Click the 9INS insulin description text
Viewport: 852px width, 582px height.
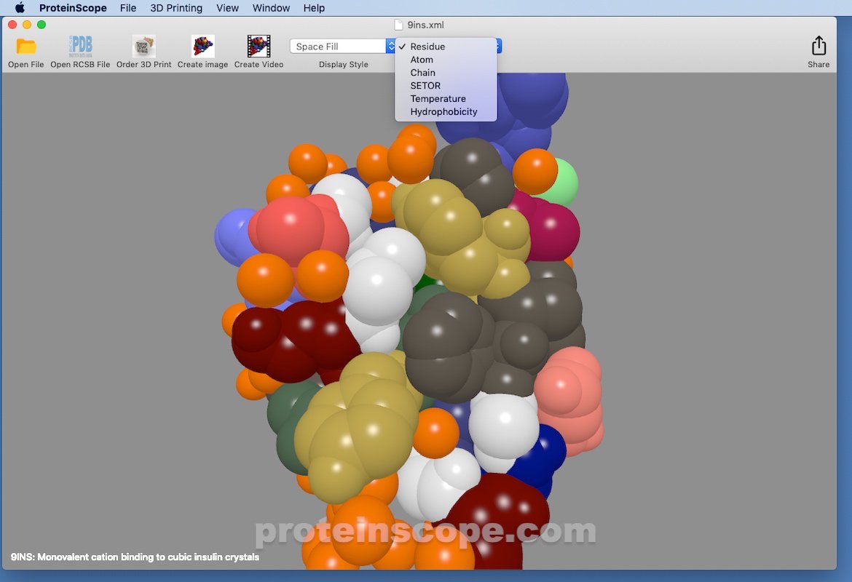[134, 557]
